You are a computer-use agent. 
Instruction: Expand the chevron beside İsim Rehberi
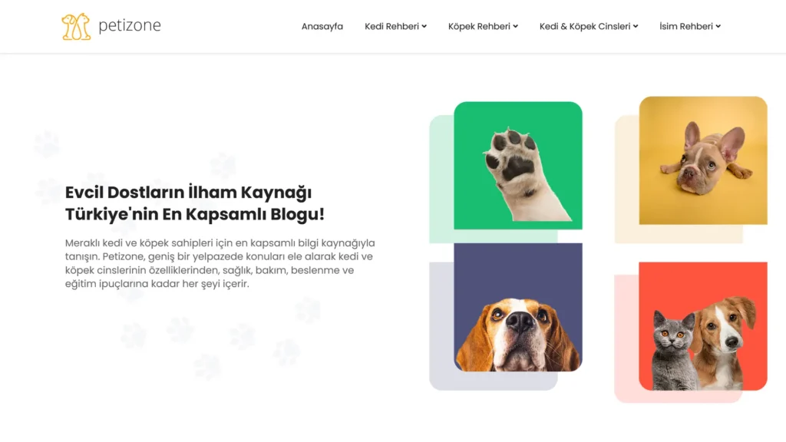tap(718, 26)
